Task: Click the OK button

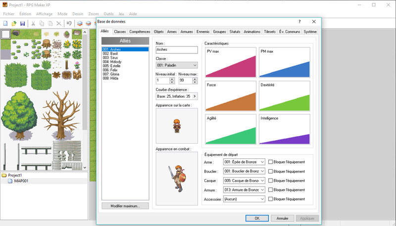Action: coord(257,218)
